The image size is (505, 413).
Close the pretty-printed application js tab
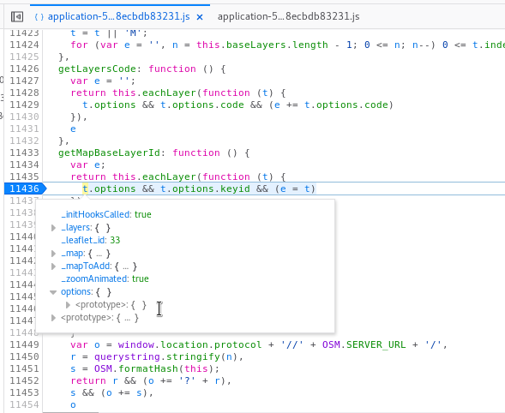click(x=200, y=17)
